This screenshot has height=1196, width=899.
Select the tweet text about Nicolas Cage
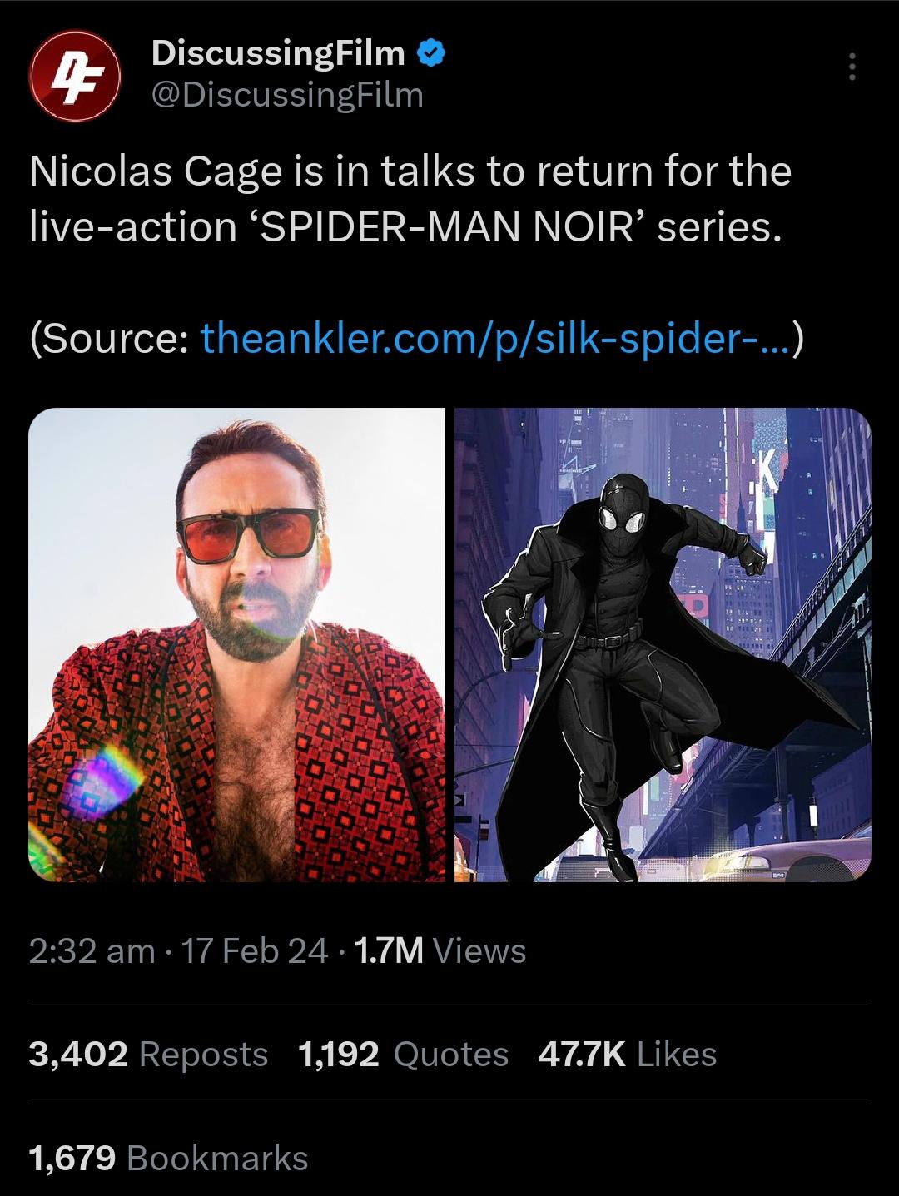tap(408, 196)
